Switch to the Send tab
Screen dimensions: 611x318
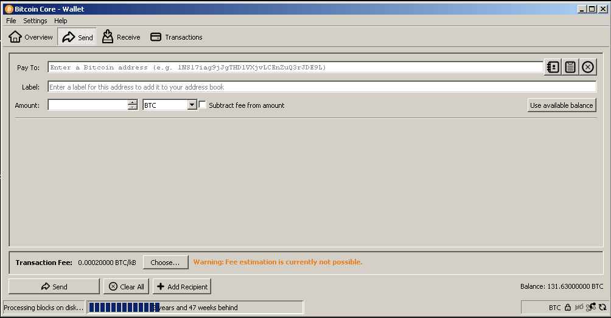click(x=77, y=37)
